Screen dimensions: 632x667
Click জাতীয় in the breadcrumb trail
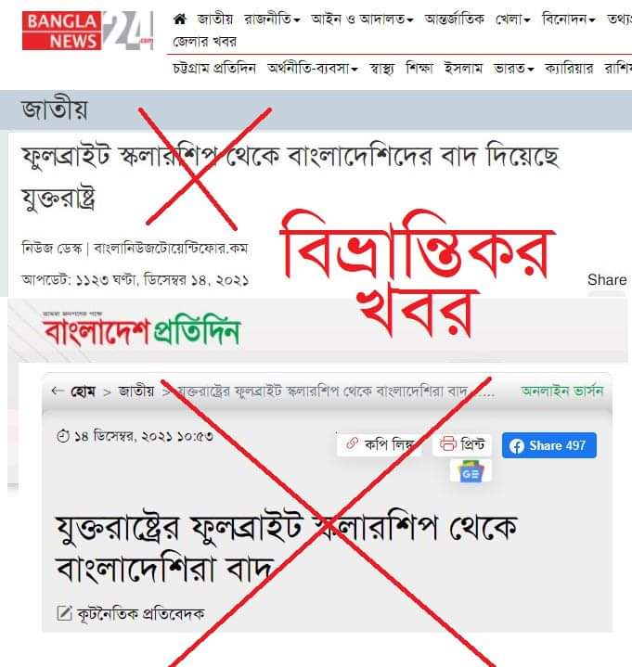[136, 391]
